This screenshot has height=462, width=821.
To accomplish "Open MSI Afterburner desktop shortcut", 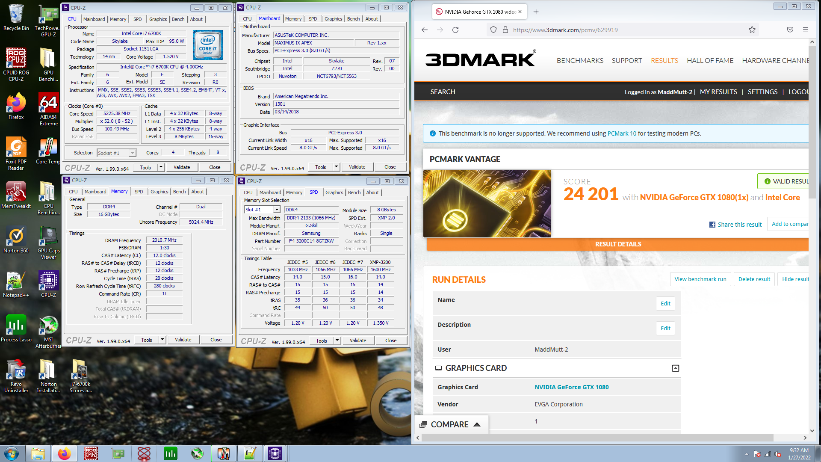I will [48, 331].
